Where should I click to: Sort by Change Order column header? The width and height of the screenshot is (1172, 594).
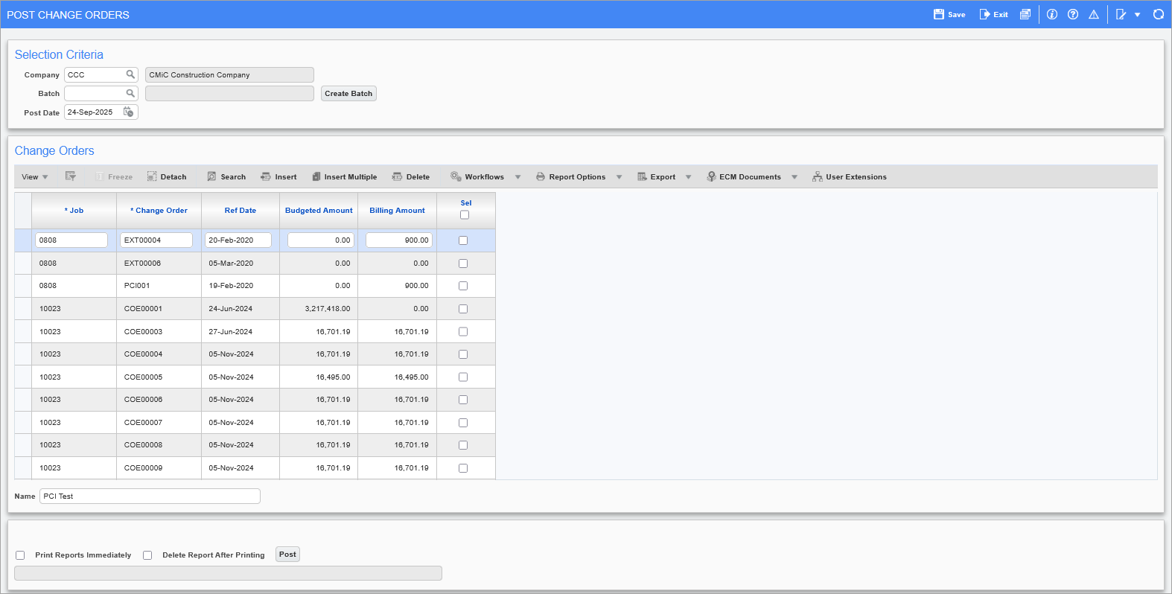pyautogui.click(x=159, y=211)
